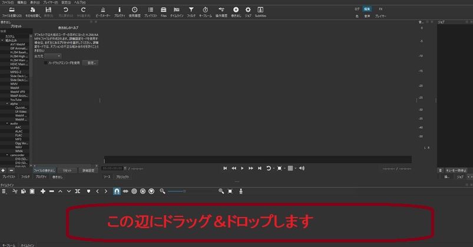Click the ripple mode icon in timeline toolbar
This screenshot has height=247, width=473.
(135, 191)
